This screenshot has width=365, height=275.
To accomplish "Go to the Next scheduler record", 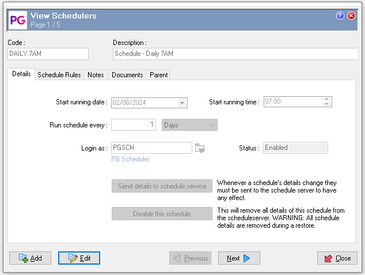I will click(x=239, y=258).
